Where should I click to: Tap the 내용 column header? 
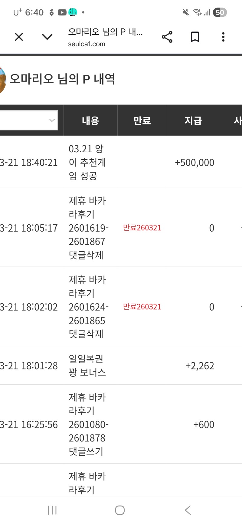tap(90, 121)
